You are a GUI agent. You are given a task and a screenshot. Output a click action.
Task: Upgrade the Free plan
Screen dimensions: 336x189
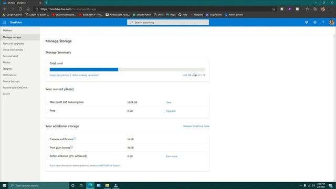(x=171, y=111)
